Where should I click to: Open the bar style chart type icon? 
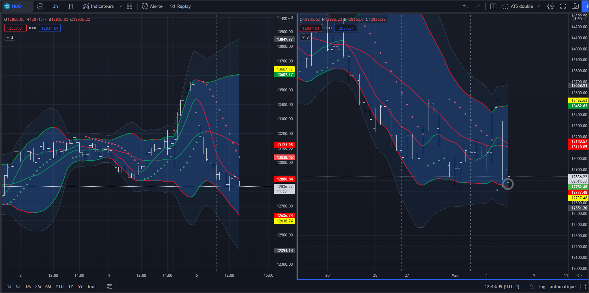pyautogui.click(x=71, y=6)
